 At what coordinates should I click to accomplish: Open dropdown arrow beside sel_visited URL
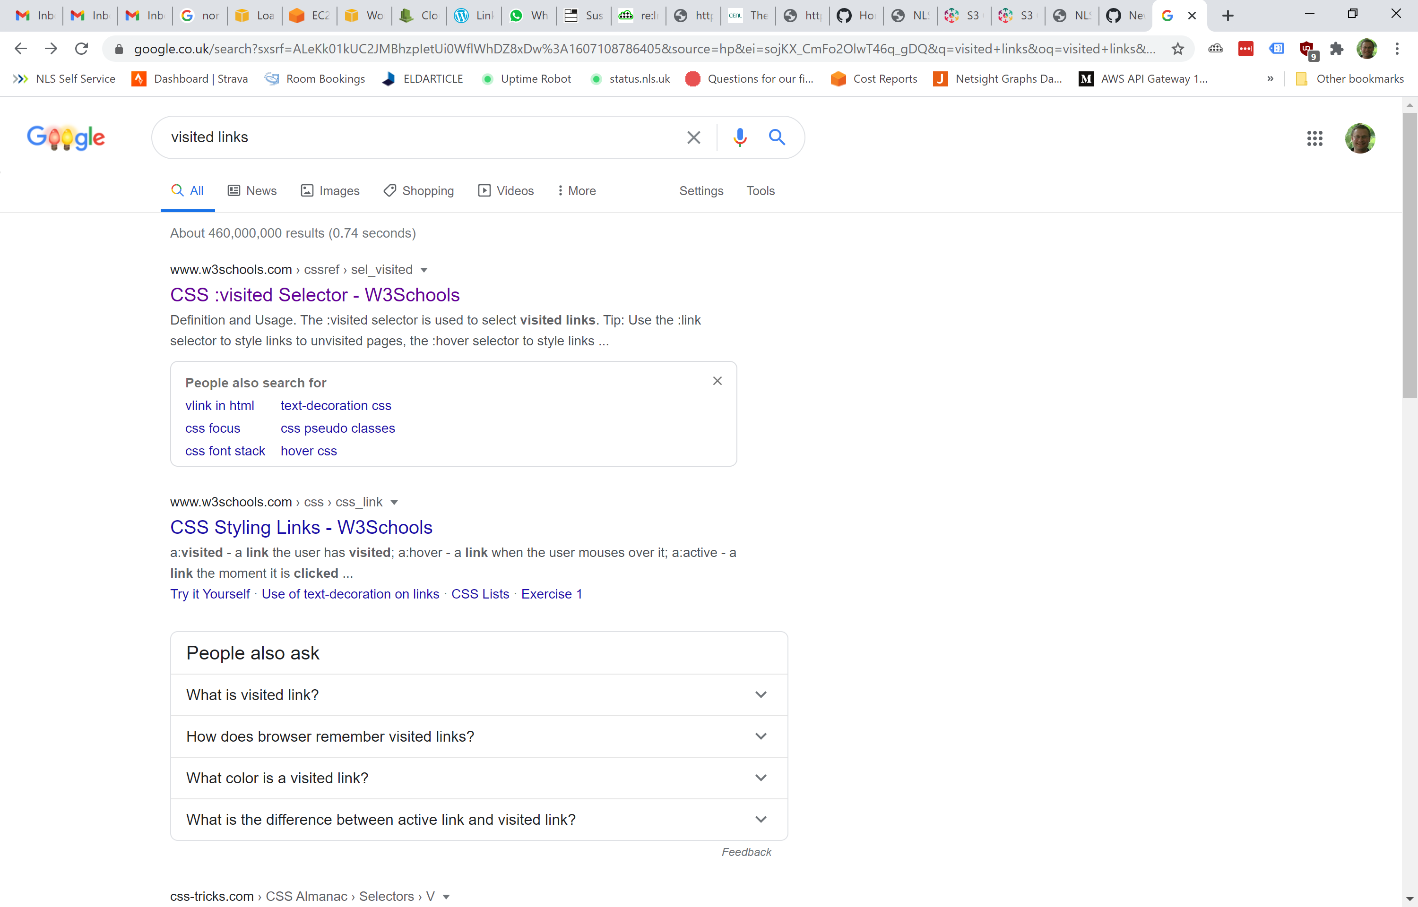pyautogui.click(x=424, y=270)
